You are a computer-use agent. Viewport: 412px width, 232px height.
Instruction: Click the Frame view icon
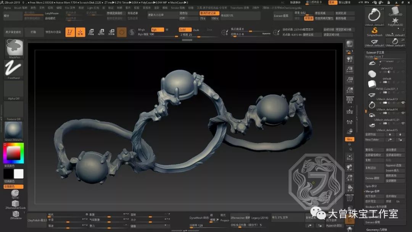349,157
